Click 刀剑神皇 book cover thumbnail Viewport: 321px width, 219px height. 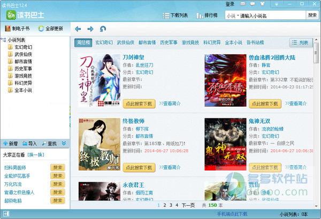pyautogui.click(x=100, y=80)
